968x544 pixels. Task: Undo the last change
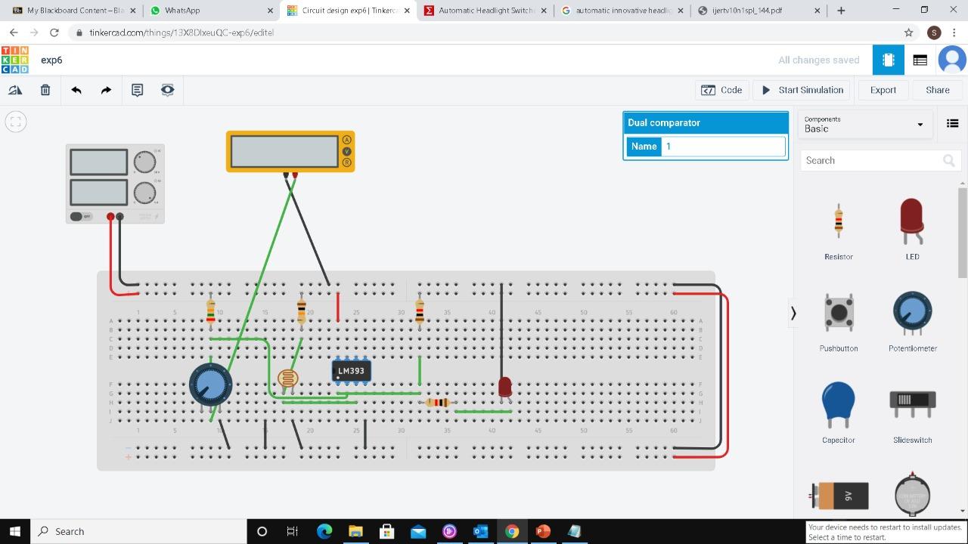76,90
